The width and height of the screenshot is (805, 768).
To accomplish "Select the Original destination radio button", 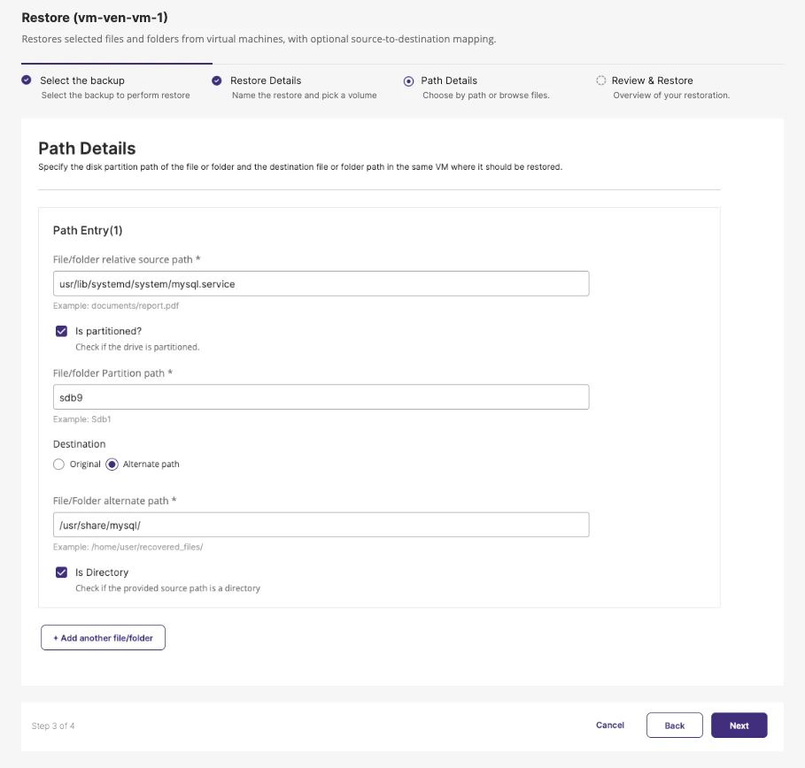I will click(x=58, y=463).
